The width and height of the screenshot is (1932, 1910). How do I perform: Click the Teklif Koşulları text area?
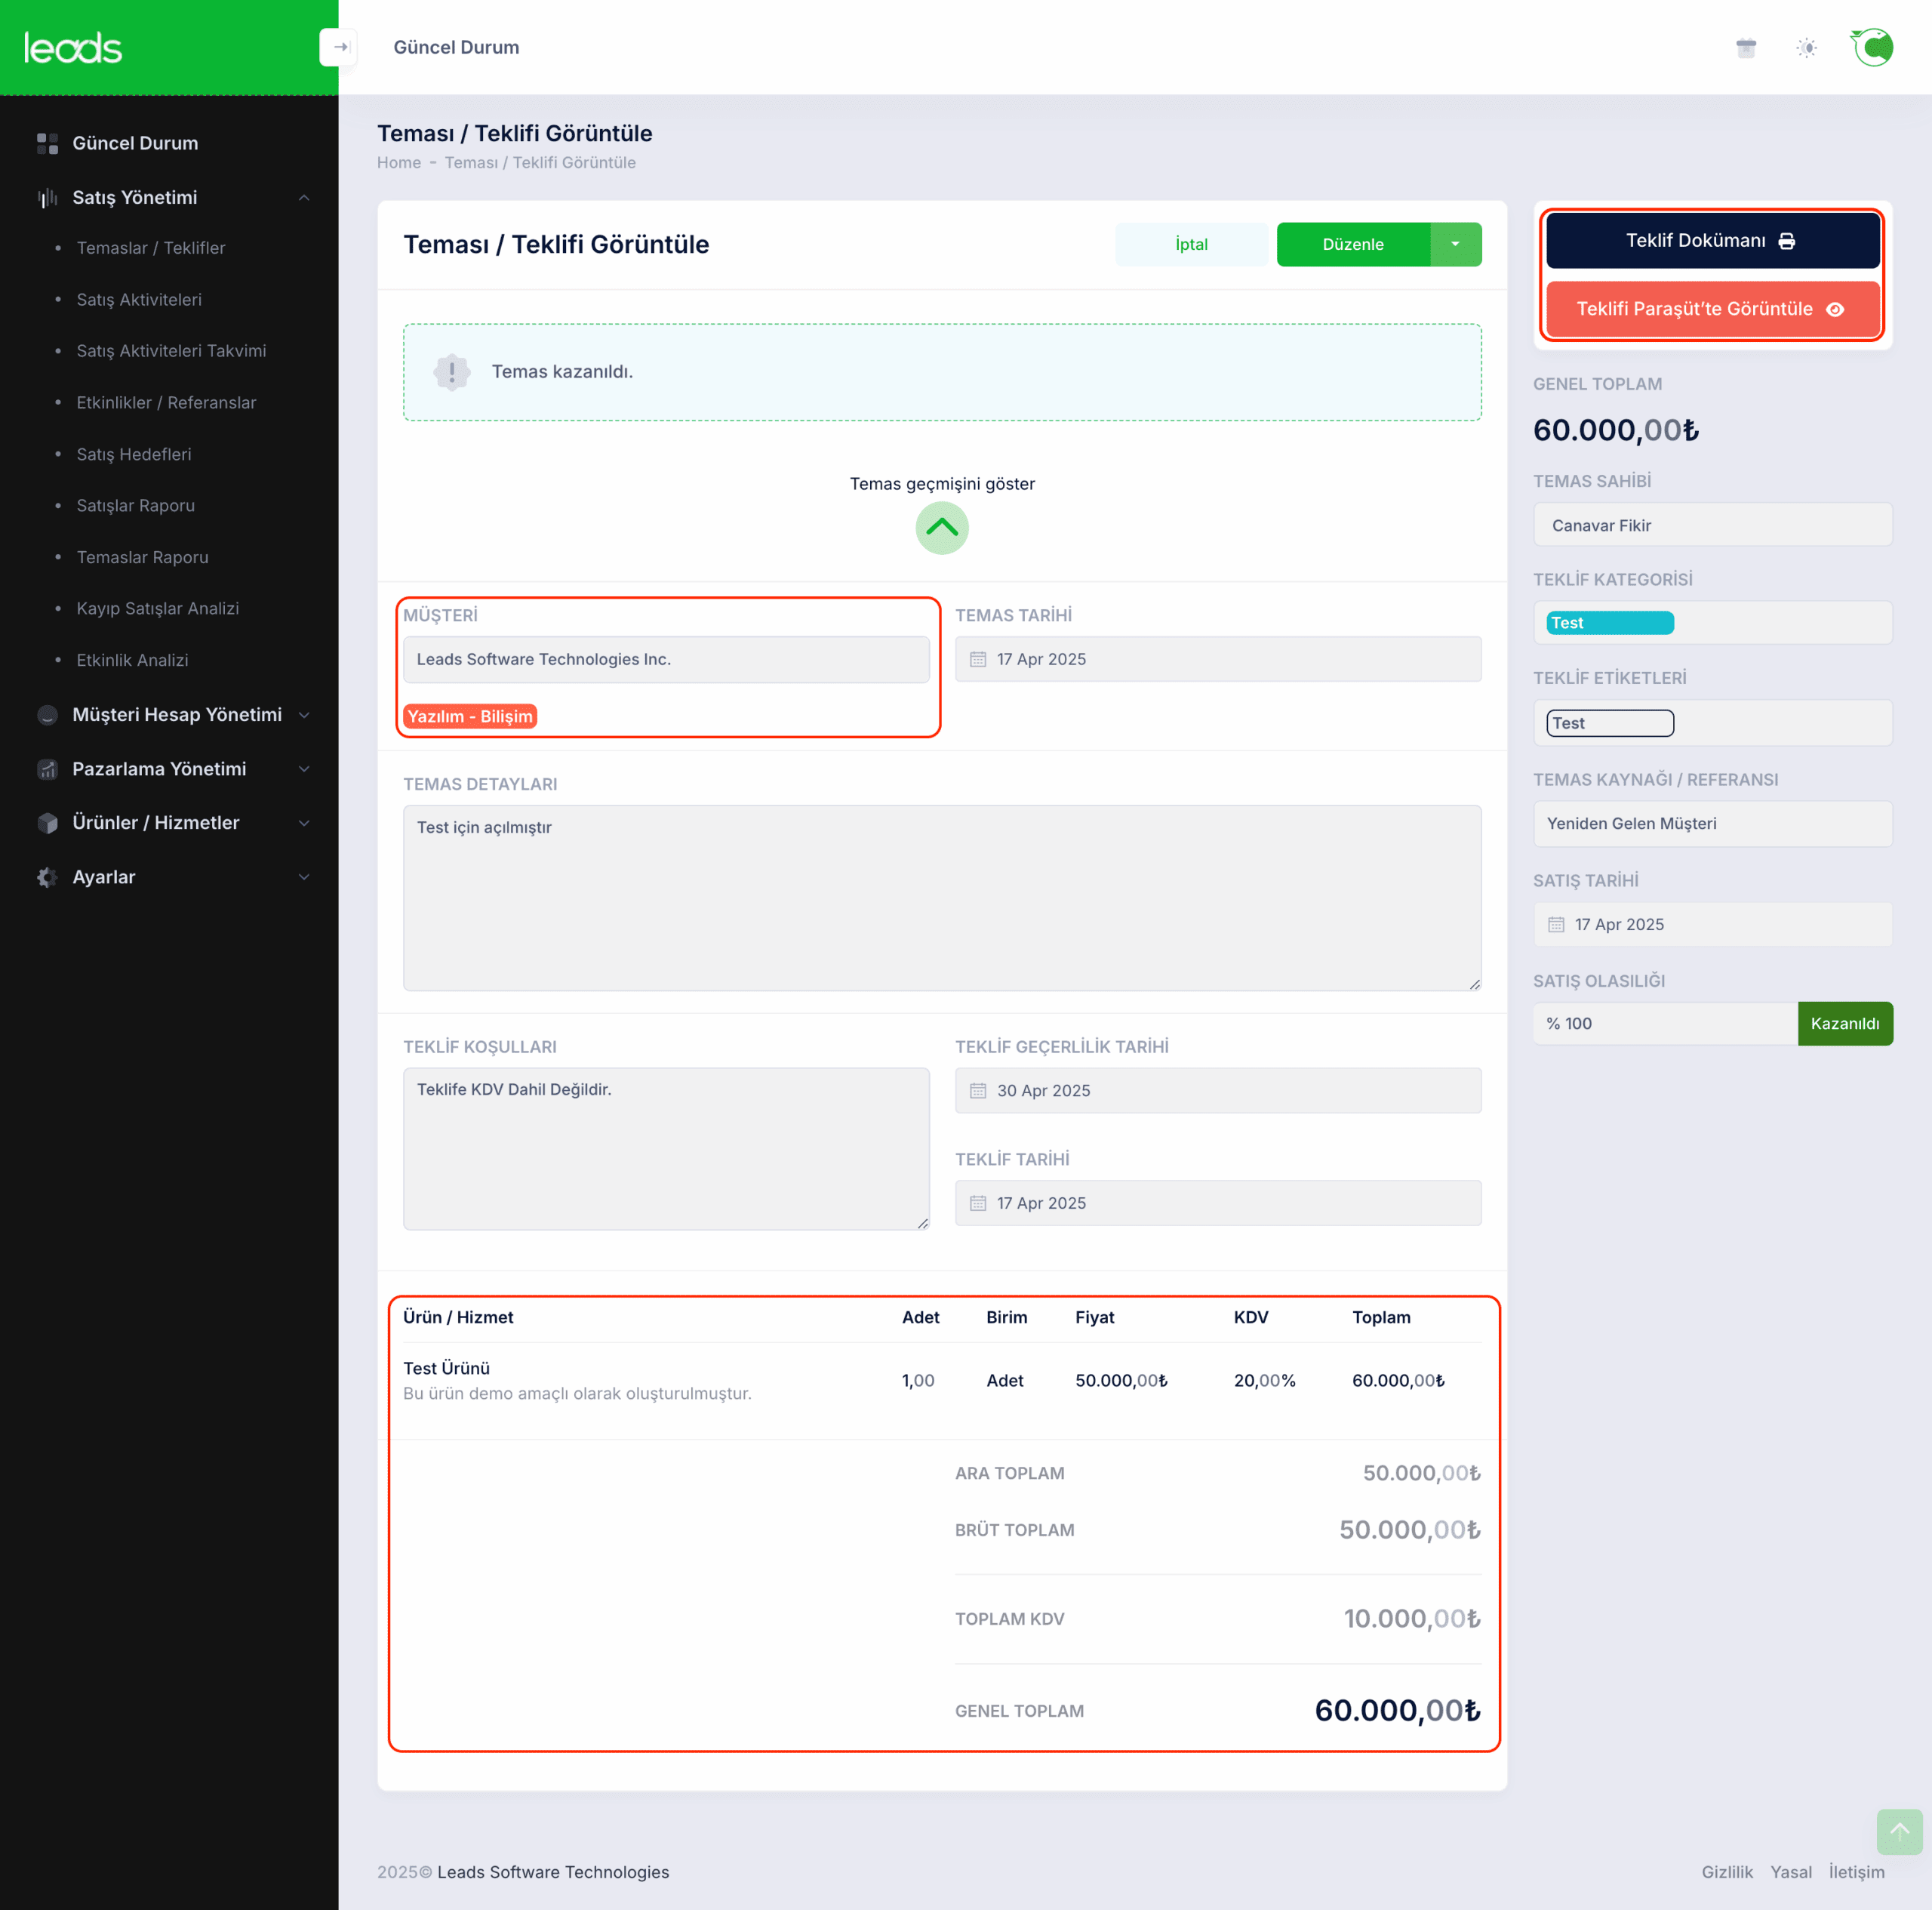[666, 1148]
